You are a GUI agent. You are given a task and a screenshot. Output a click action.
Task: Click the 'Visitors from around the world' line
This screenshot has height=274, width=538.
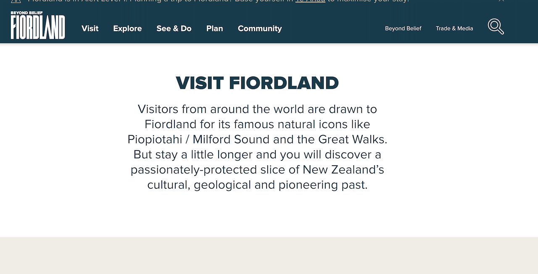[x=257, y=109]
